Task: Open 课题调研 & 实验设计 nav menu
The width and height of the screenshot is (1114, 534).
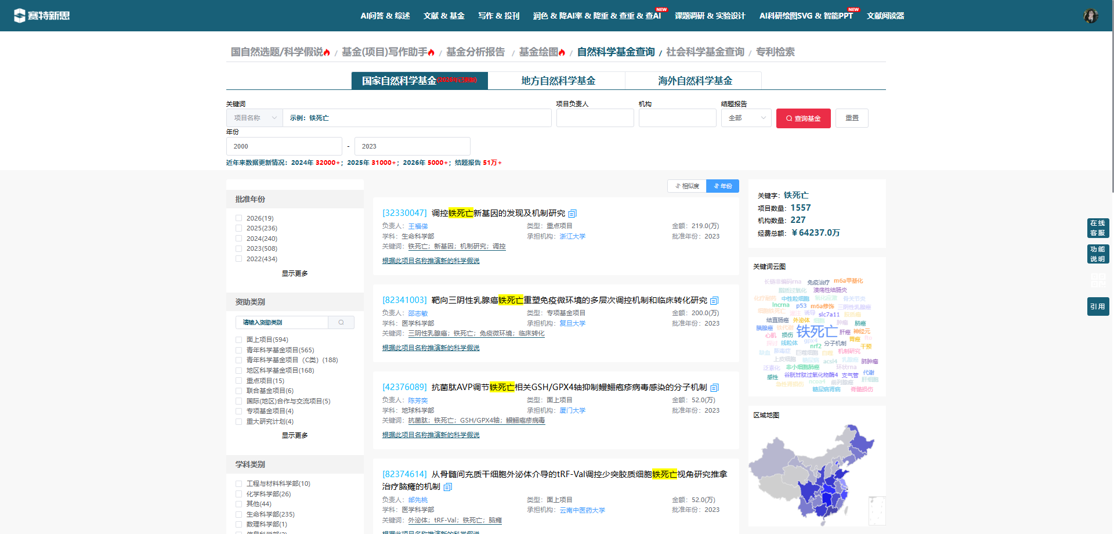Action: pyautogui.click(x=710, y=16)
